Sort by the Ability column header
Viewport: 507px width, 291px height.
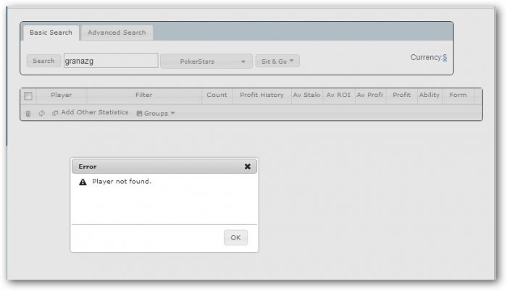[430, 96]
